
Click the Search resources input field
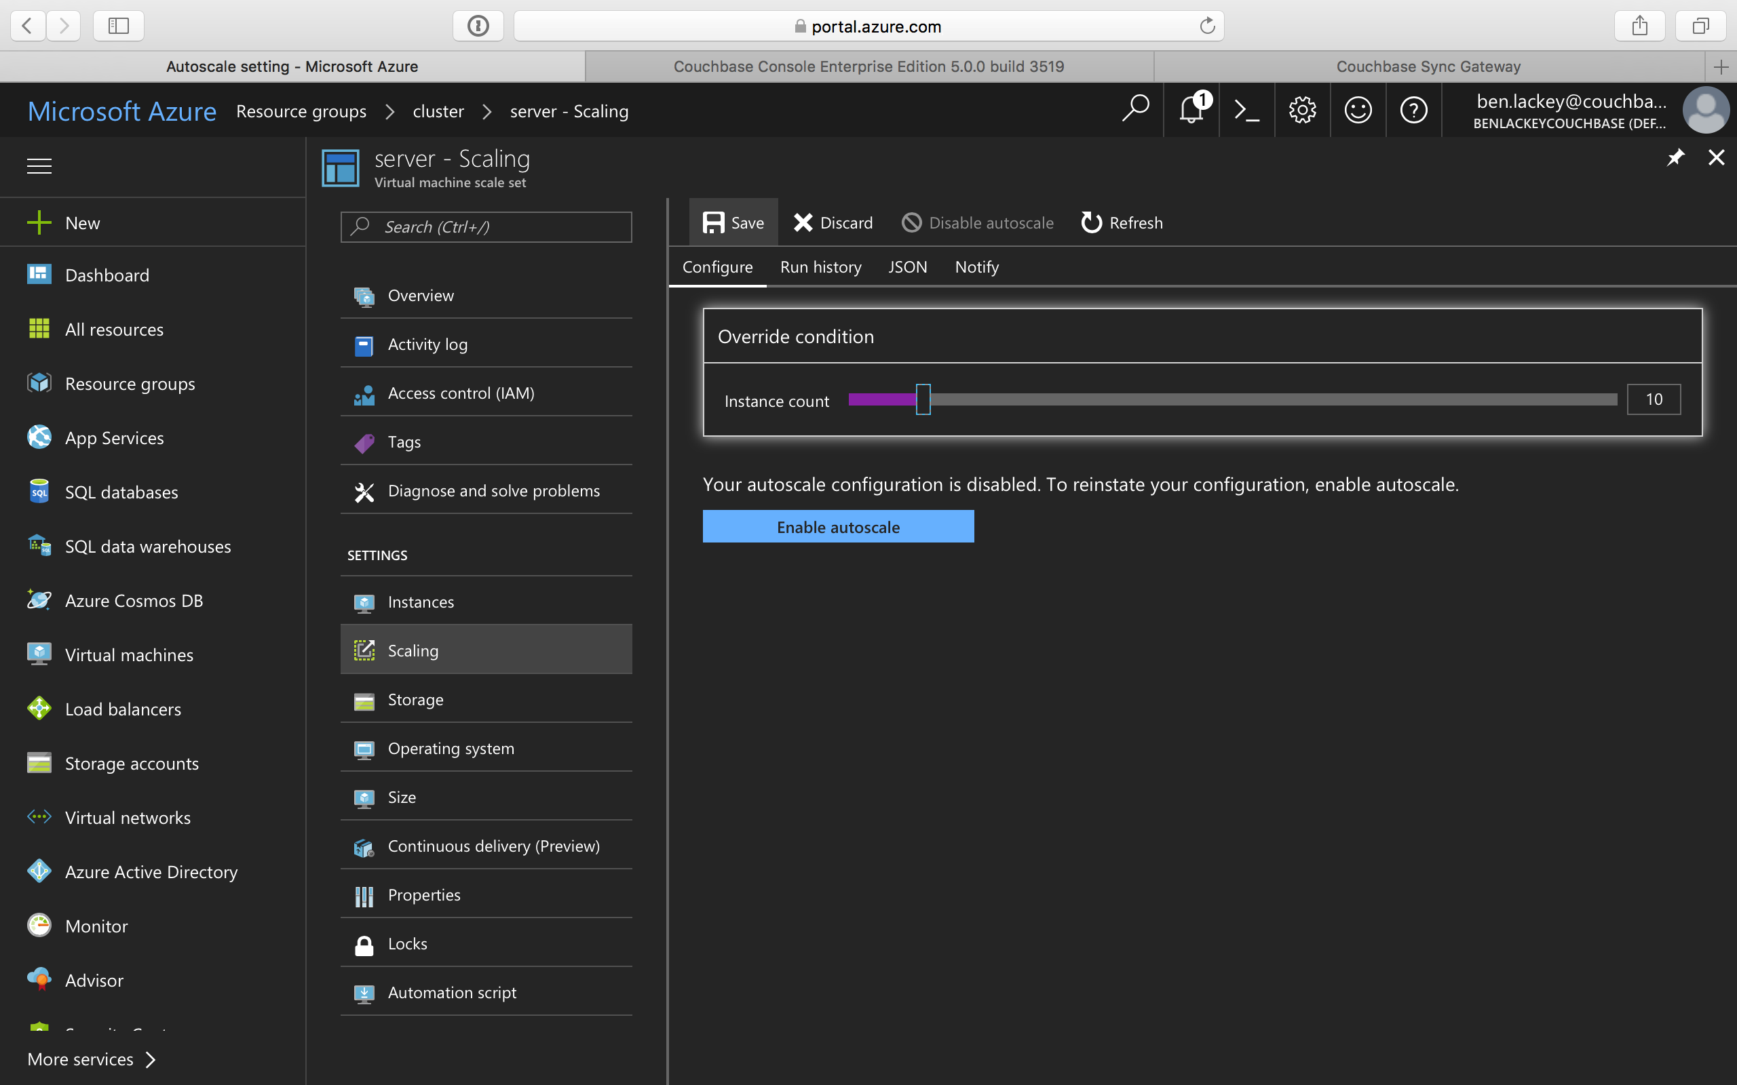click(1134, 110)
